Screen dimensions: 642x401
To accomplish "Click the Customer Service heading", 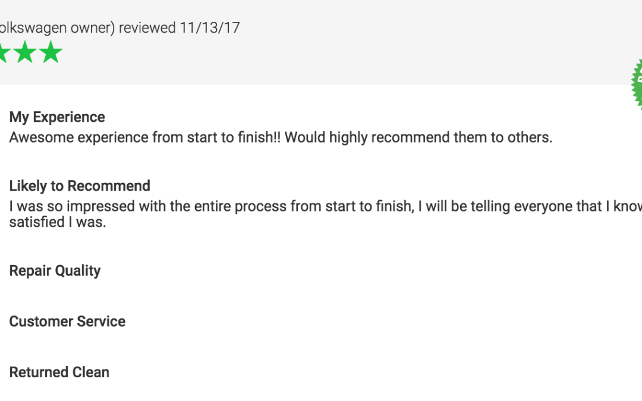I will pyautogui.click(x=67, y=321).
